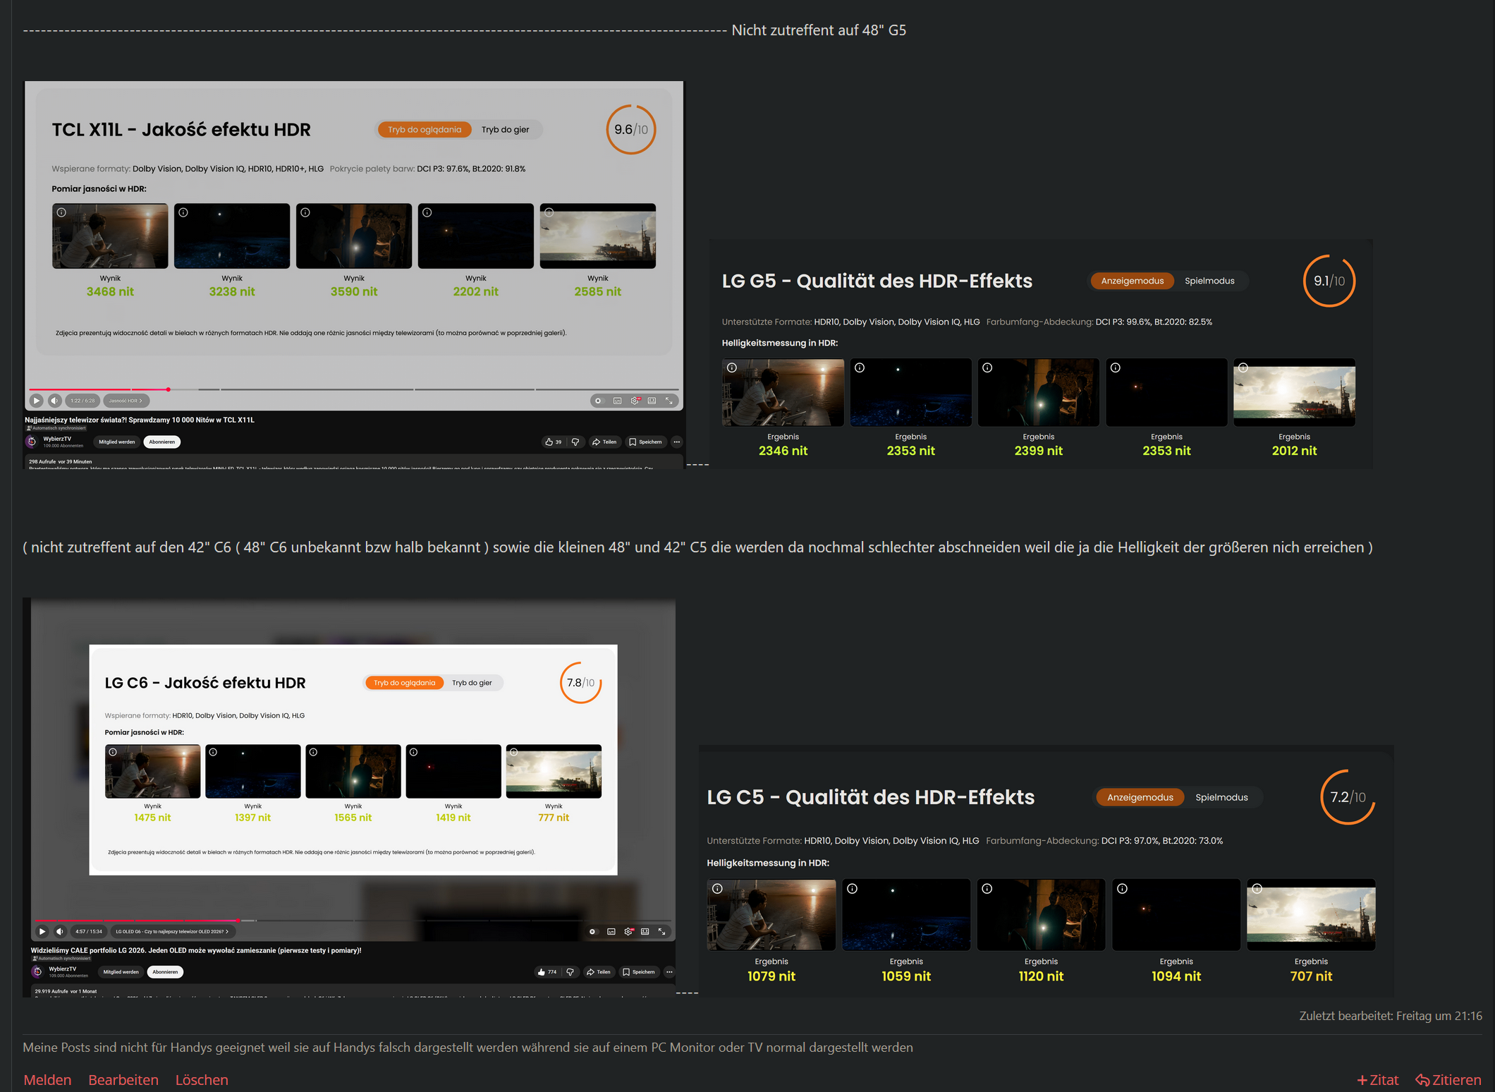Open info icon on TCL 2202 nit thumbnail
Image resolution: width=1495 pixels, height=1092 pixels.
coord(427,212)
